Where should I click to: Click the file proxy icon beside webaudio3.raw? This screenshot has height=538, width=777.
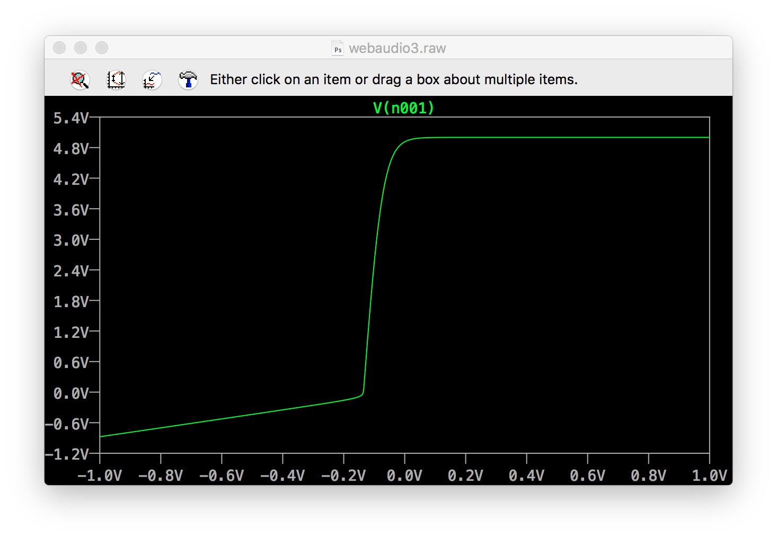(338, 48)
